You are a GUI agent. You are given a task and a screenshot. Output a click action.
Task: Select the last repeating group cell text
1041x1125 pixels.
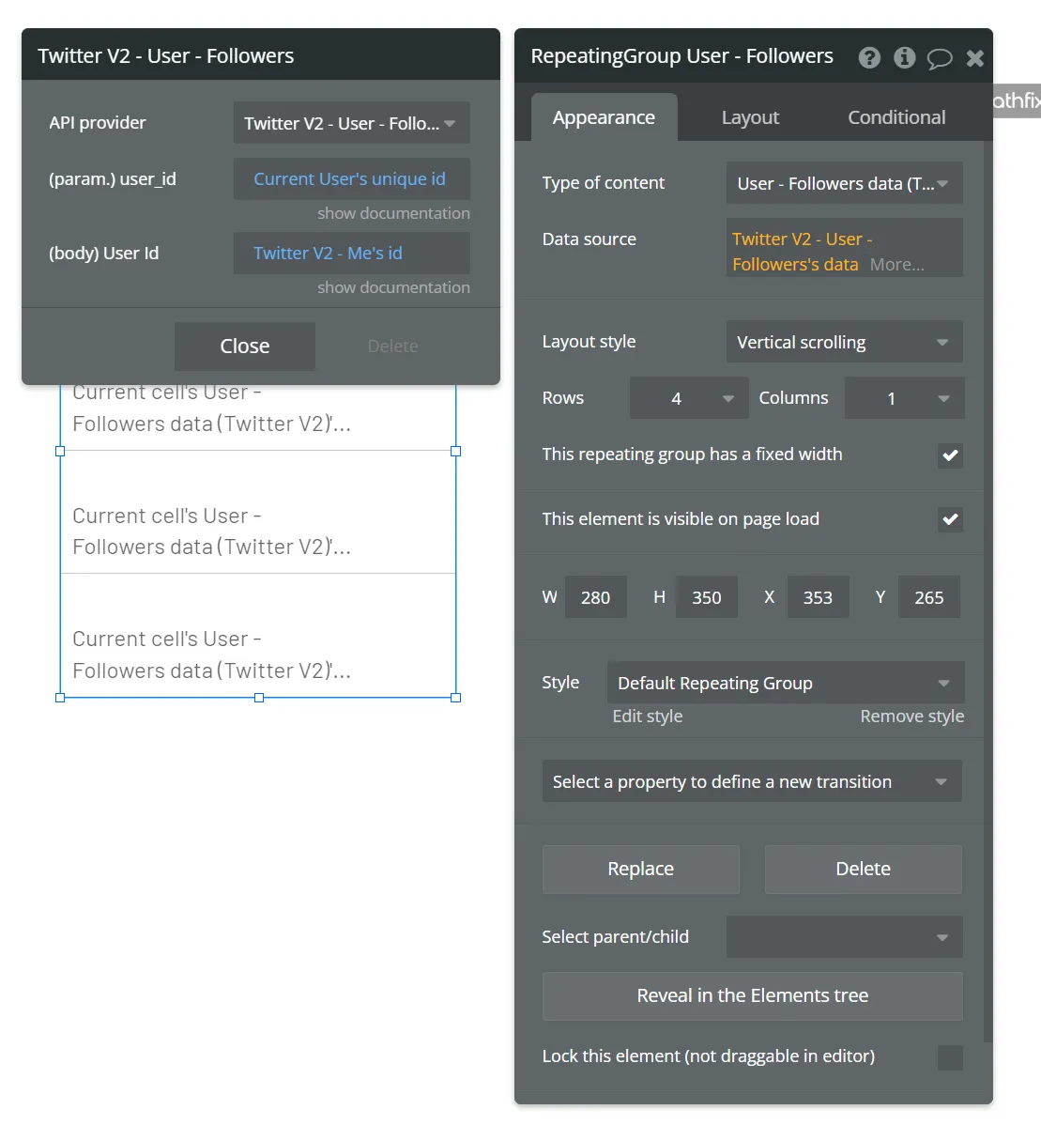[x=211, y=655]
